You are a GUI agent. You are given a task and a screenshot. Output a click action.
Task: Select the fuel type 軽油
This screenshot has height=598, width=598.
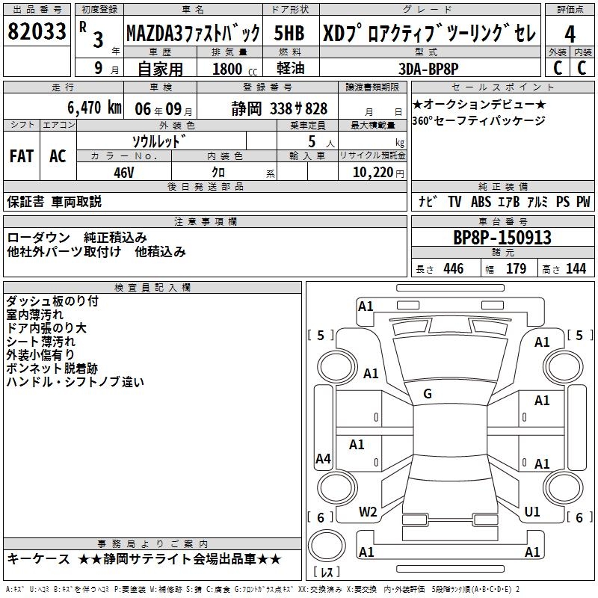tap(291, 68)
